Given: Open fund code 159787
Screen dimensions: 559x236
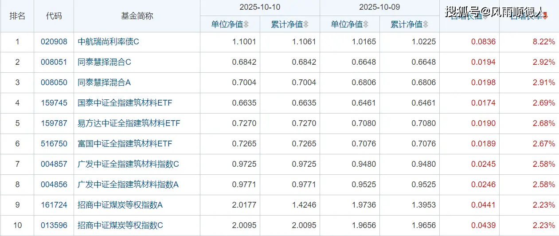Looking at the screenshot, I should (54, 124).
